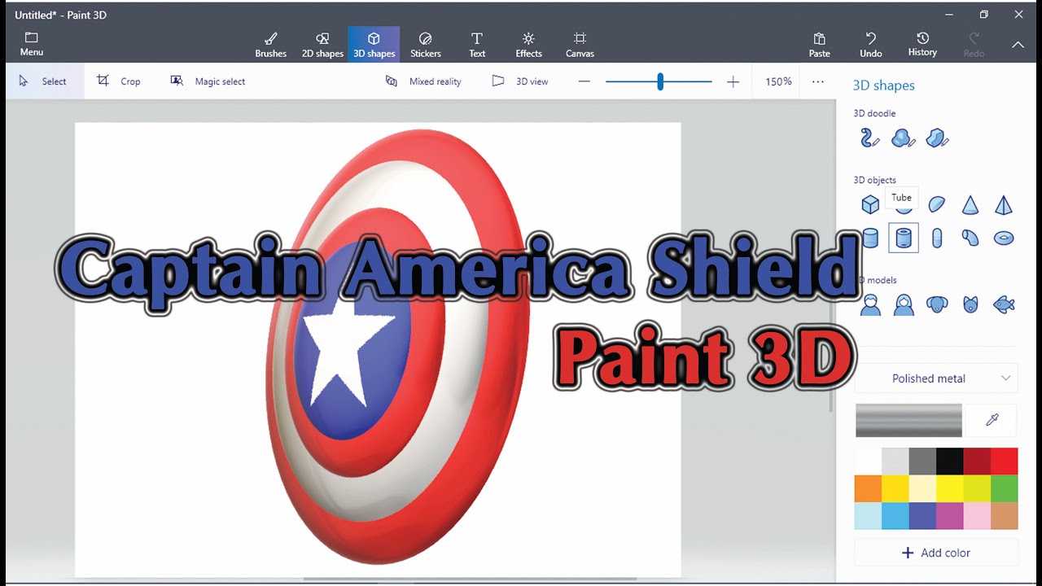Switch to the Effects tab
1042x586 pixels.
pos(528,45)
